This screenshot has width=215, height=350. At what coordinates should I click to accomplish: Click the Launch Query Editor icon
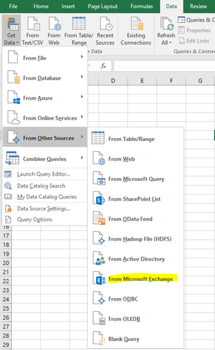tap(8, 174)
